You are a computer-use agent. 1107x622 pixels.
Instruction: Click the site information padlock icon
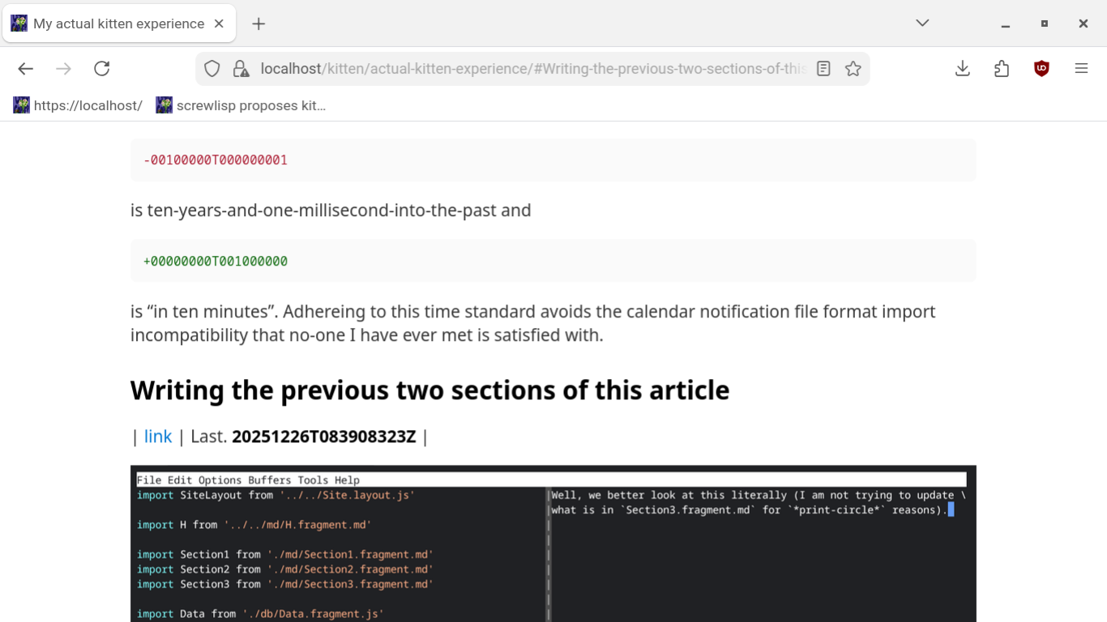click(x=241, y=69)
